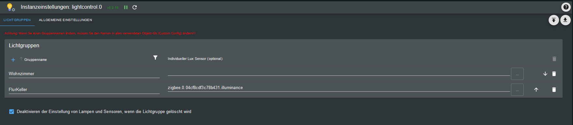Pause the lightcontrol.0 instance
The width and height of the screenshot is (573, 125).
126,7
